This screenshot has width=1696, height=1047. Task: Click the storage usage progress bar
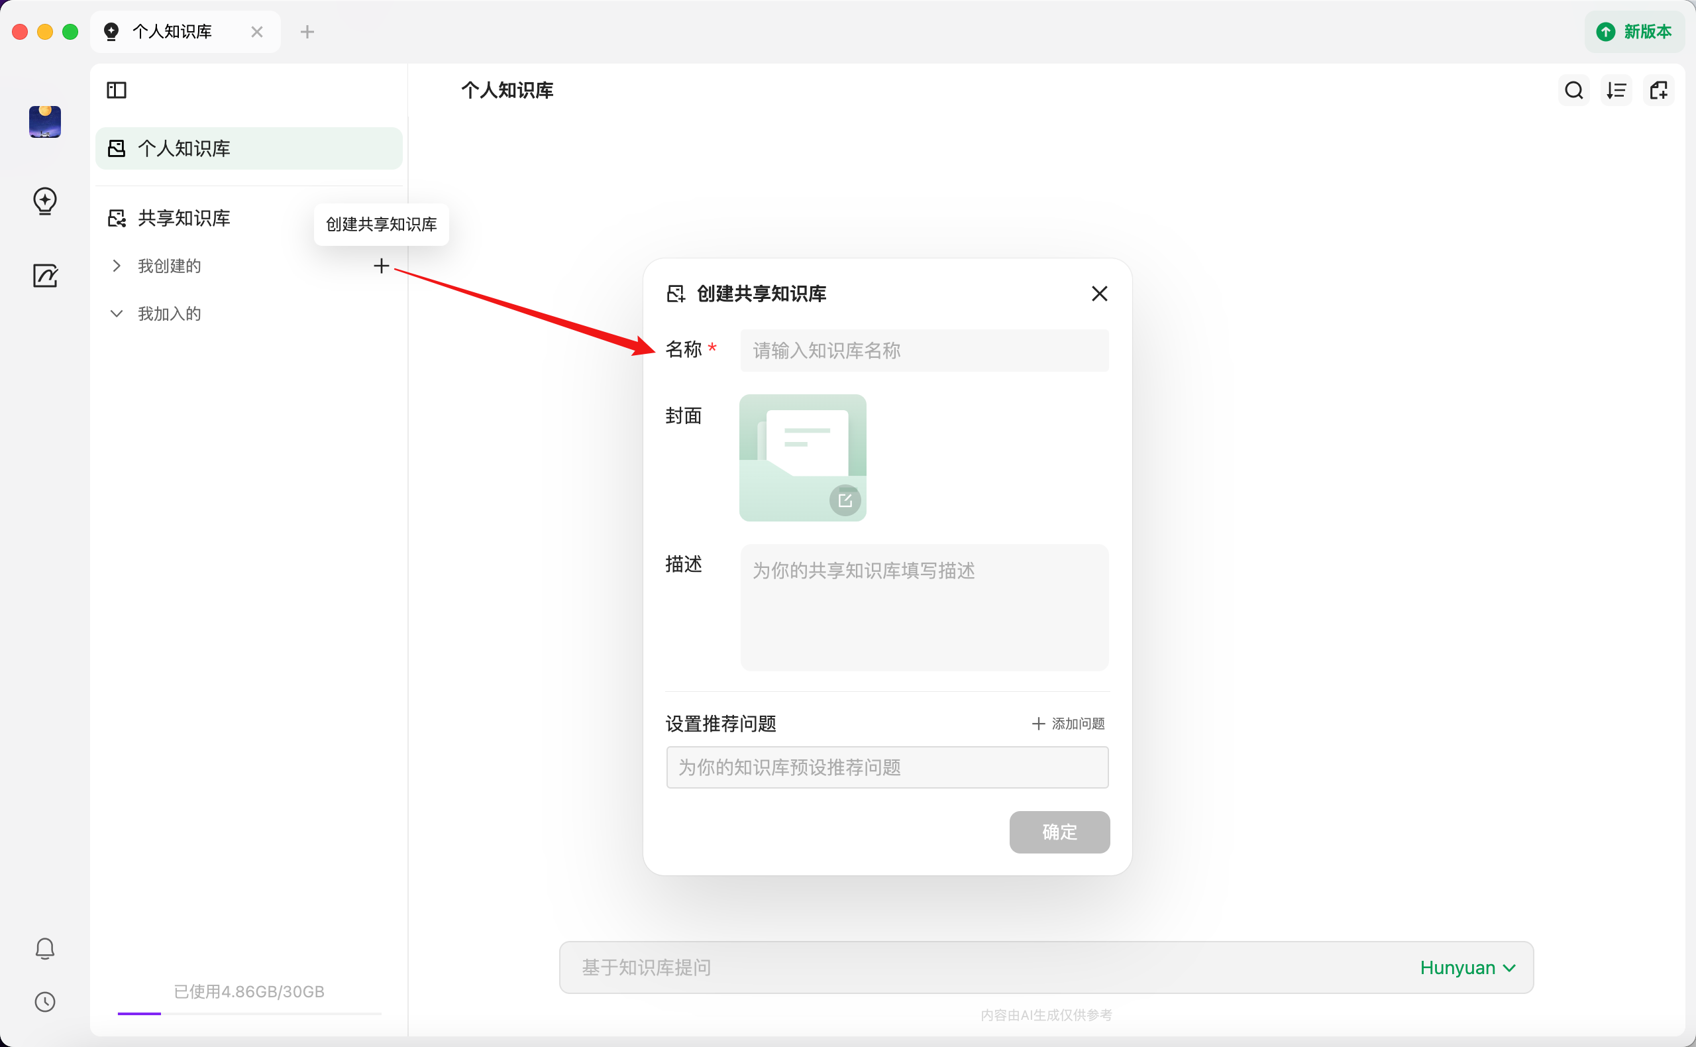point(249,1013)
